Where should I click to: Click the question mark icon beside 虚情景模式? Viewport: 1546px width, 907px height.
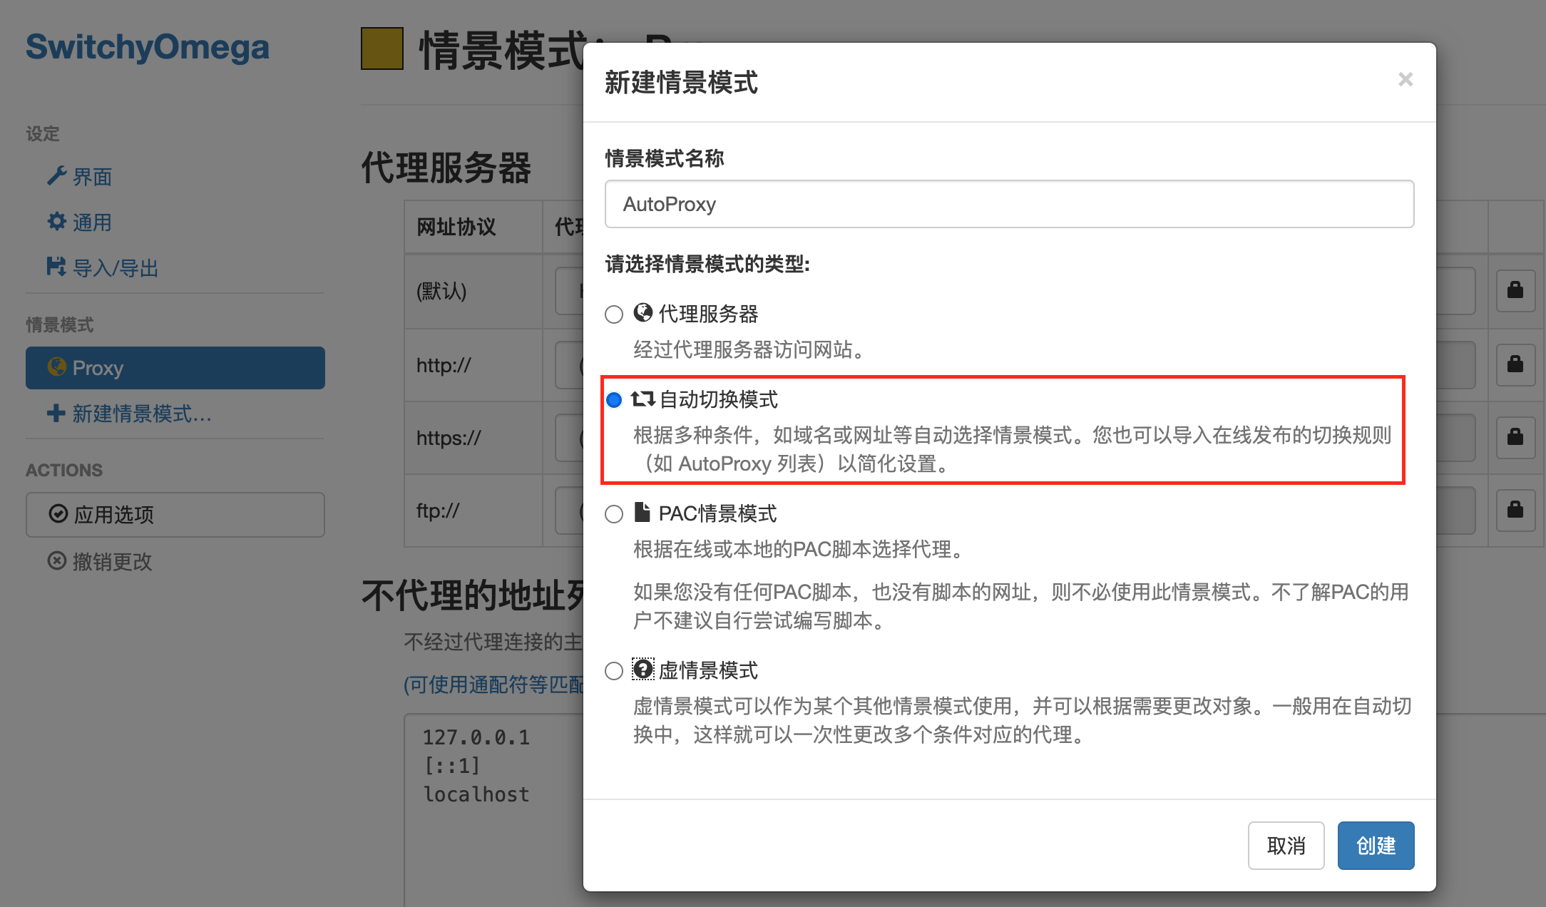[x=643, y=669]
